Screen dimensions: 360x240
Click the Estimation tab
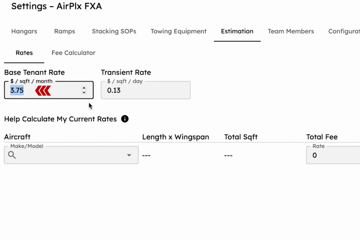pyautogui.click(x=237, y=31)
